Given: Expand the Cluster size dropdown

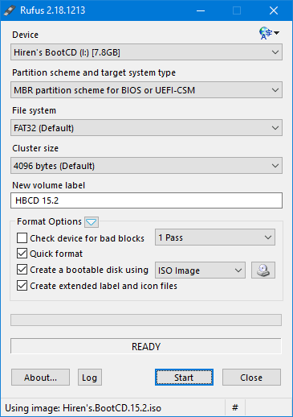Looking at the screenshot, I should pyautogui.click(x=146, y=166).
